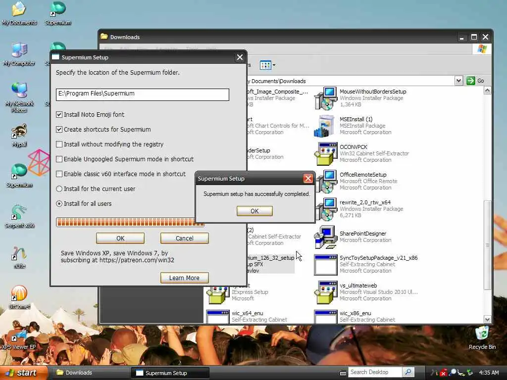
Task: Click the OfficeRemoteSetup file name
Action: pyautogui.click(x=363, y=175)
